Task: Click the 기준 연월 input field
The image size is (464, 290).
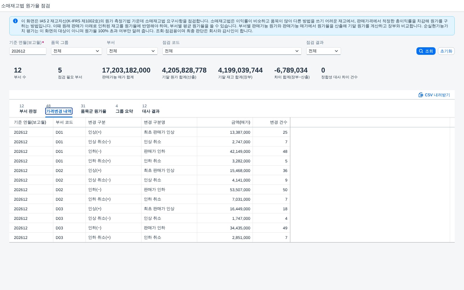Action: pos(28,51)
